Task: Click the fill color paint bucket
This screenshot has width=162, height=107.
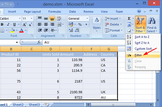Action: (x=12, y=30)
